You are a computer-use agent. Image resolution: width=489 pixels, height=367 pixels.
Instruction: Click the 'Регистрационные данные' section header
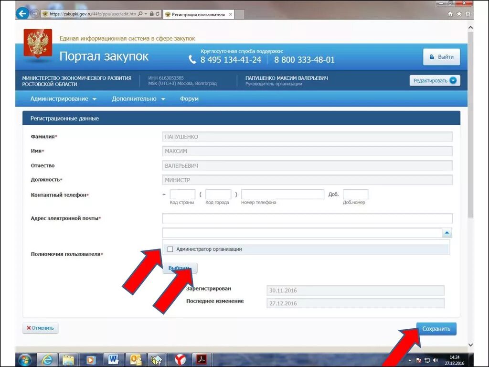coord(64,119)
